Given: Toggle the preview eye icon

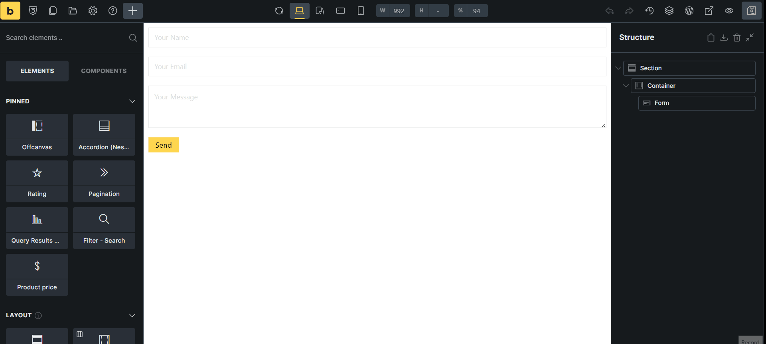Looking at the screenshot, I should (x=729, y=11).
